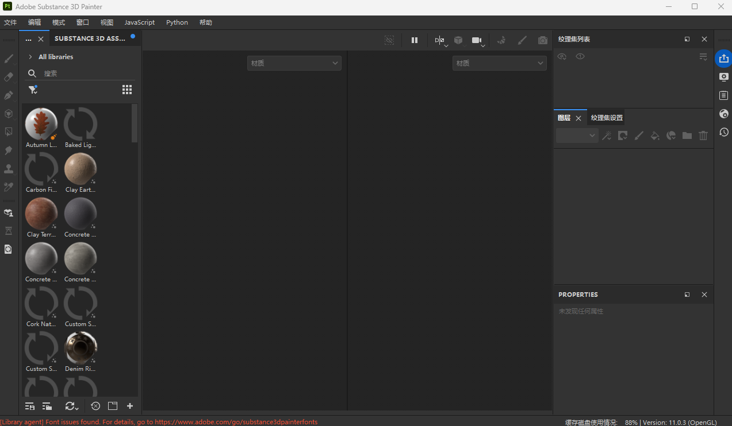Select the Projection pen tool
The image size is (732, 426).
(9, 95)
